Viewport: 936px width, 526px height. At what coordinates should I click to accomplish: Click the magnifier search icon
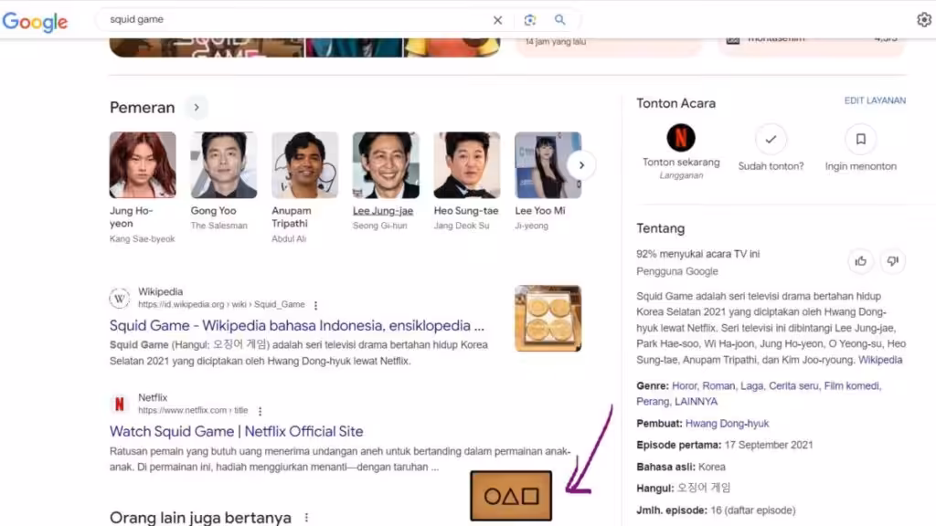pyautogui.click(x=560, y=20)
